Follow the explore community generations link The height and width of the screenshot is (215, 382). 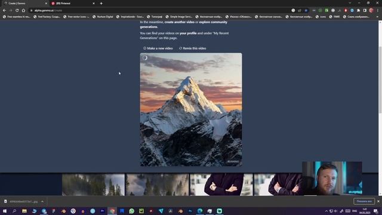coord(183,24)
